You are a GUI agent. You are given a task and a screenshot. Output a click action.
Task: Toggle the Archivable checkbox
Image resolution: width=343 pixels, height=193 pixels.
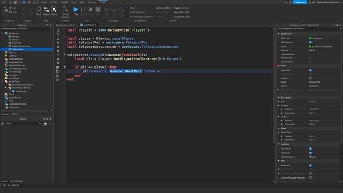(x=310, y=70)
